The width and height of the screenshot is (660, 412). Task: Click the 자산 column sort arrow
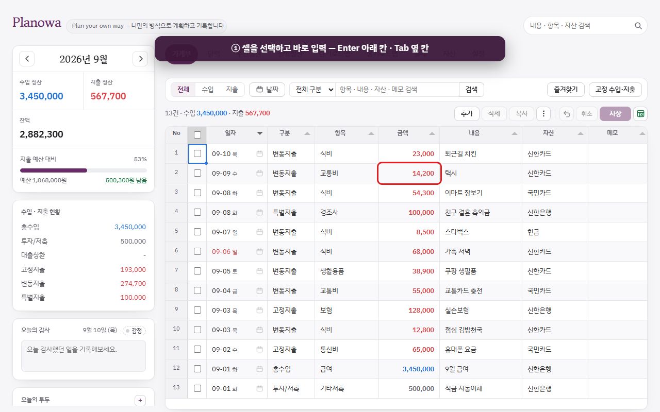pyautogui.click(x=581, y=133)
